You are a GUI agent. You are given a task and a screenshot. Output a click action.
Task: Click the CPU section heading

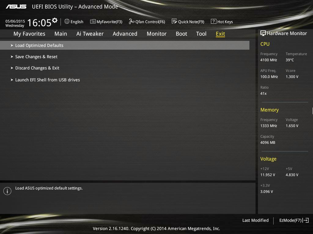click(265, 44)
